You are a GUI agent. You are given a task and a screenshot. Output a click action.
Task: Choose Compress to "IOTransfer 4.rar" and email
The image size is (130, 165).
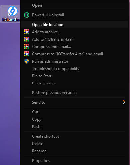click(75, 54)
